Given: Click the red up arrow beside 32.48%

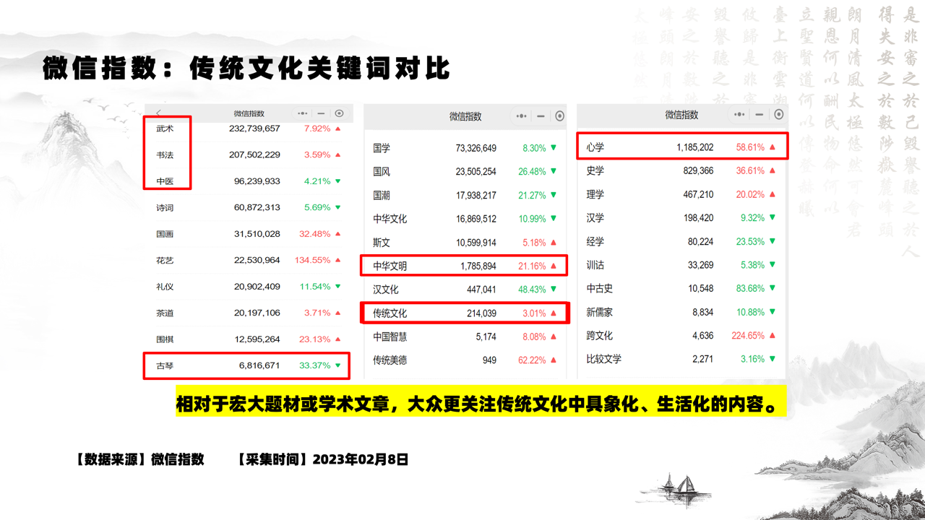Looking at the screenshot, I should pyautogui.click(x=337, y=234).
